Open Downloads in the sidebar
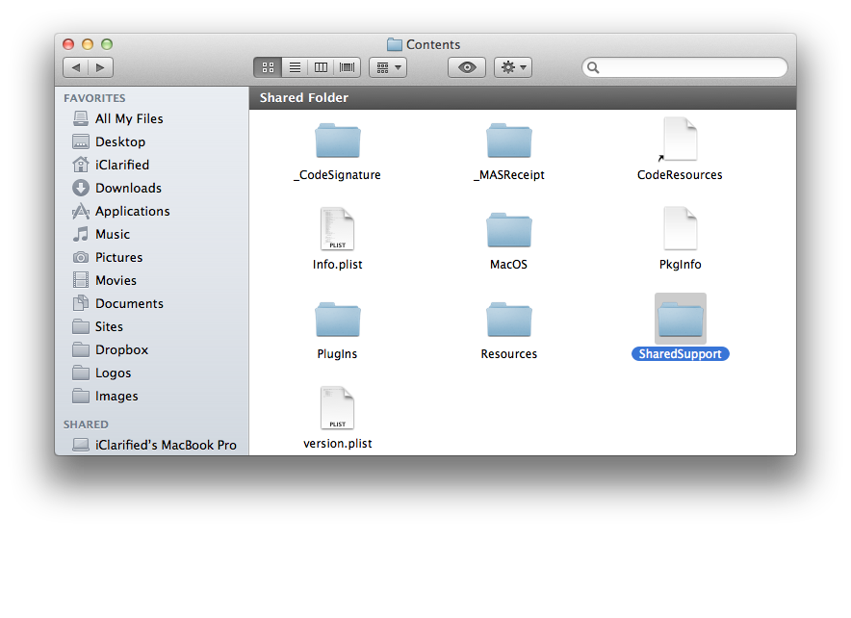 [128, 188]
